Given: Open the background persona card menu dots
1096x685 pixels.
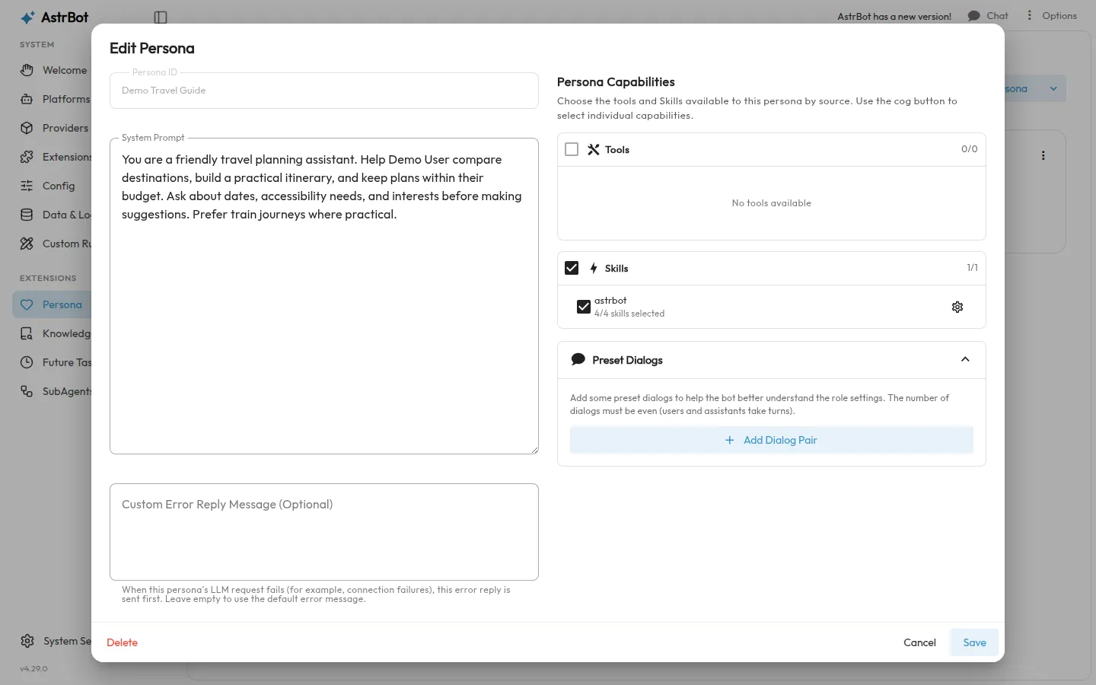Looking at the screenshot, I should tap(1043, 155).
